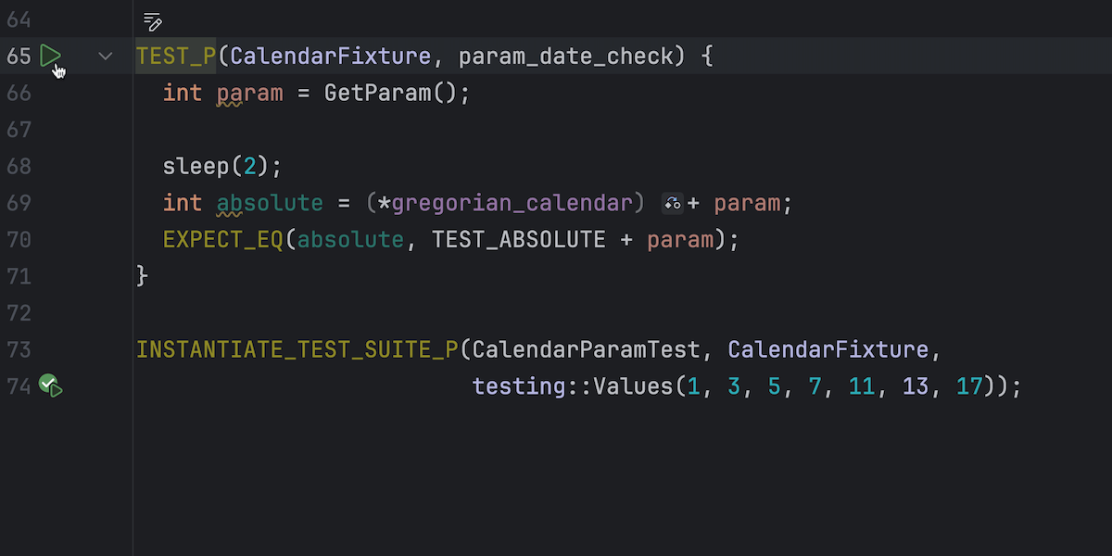1112x556 pixels.
Task: Collapse the TEST_P code block chevron
Action: tap(106, 57)
